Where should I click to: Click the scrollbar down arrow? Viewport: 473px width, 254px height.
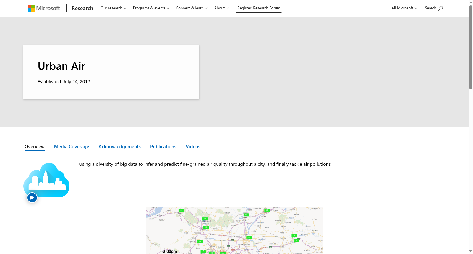pos(471,251)
